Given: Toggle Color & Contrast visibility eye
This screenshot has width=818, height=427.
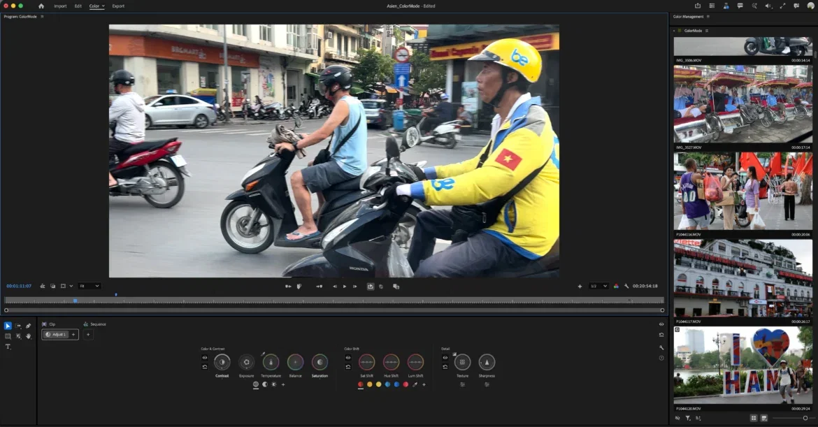Looking at the screenshot, I should [204, 358].
